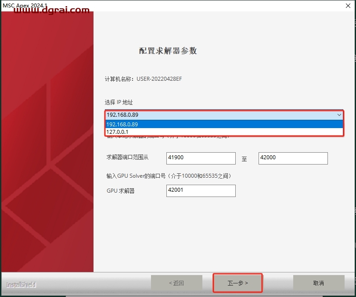Close the MSC Apex 2024.1 installer window
This screenshot has width=356, height=297.
coord(348,6)
